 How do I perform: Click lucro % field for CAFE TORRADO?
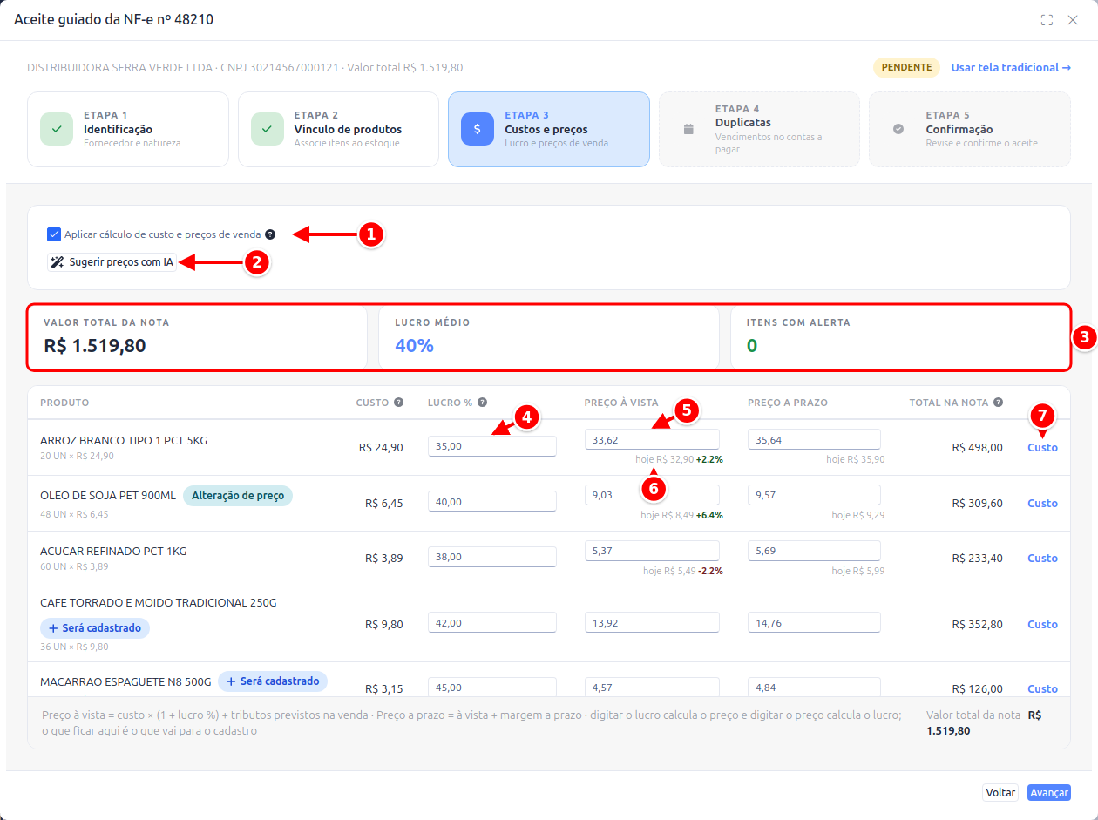coord(492,623)
